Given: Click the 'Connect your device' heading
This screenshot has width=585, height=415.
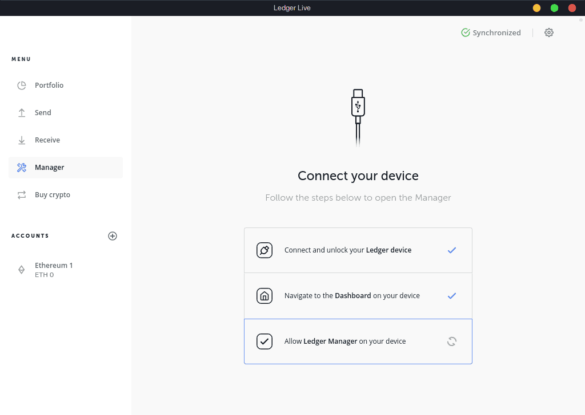Looking at the screenshot, I should (358, 176).
